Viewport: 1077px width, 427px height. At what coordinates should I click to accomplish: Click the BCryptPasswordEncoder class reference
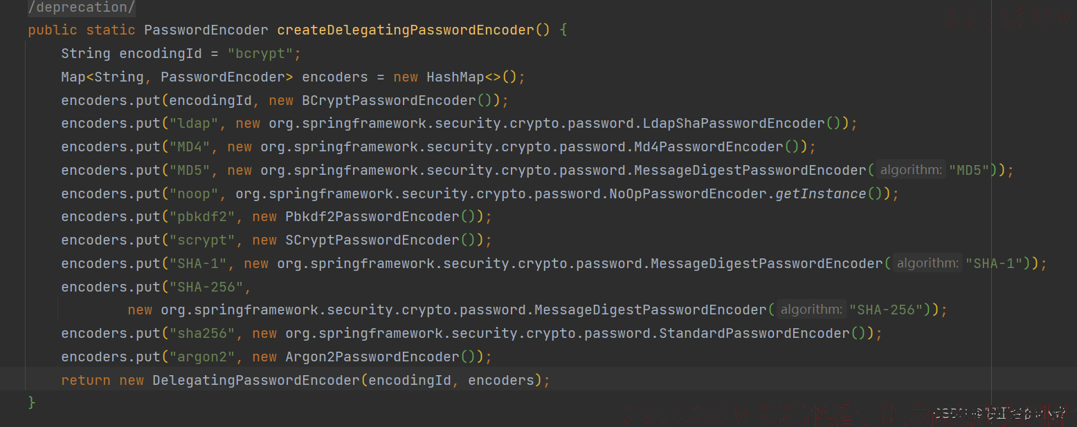(x=389, y=100)
